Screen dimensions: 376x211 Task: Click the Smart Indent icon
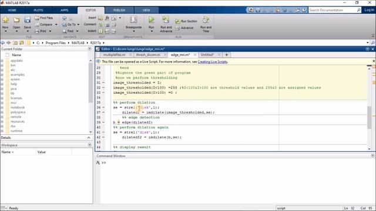pos(100,31)
